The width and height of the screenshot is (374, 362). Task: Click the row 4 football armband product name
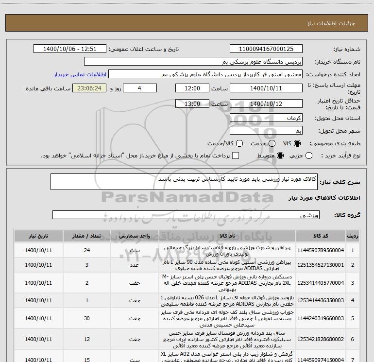(227, 301)
